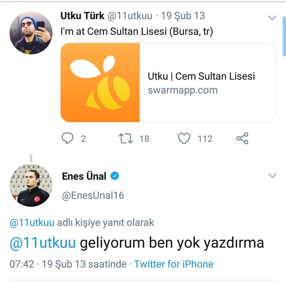Tap the retweet arrows icon
Viewport: 286px width, 284px height.
126,139
